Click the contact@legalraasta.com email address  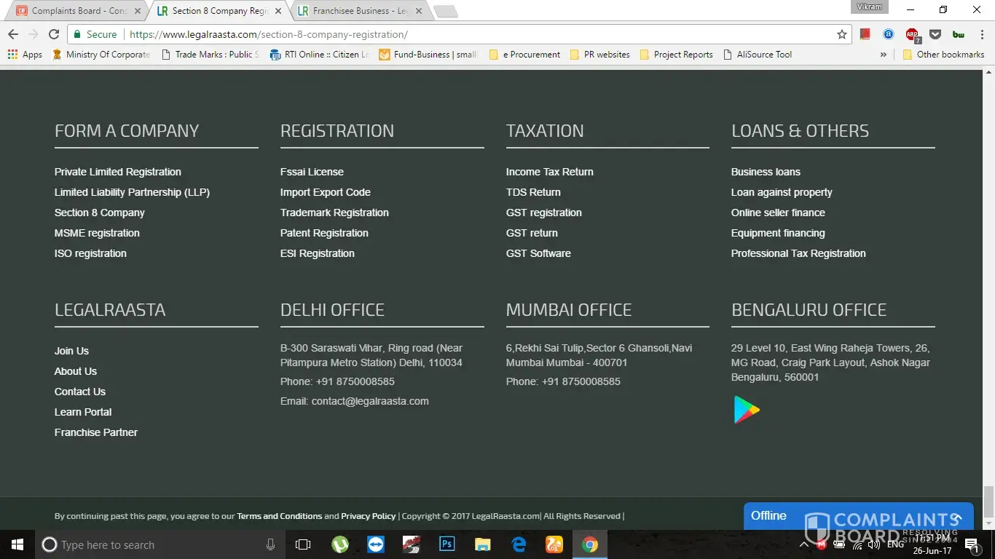click(370, 401)
